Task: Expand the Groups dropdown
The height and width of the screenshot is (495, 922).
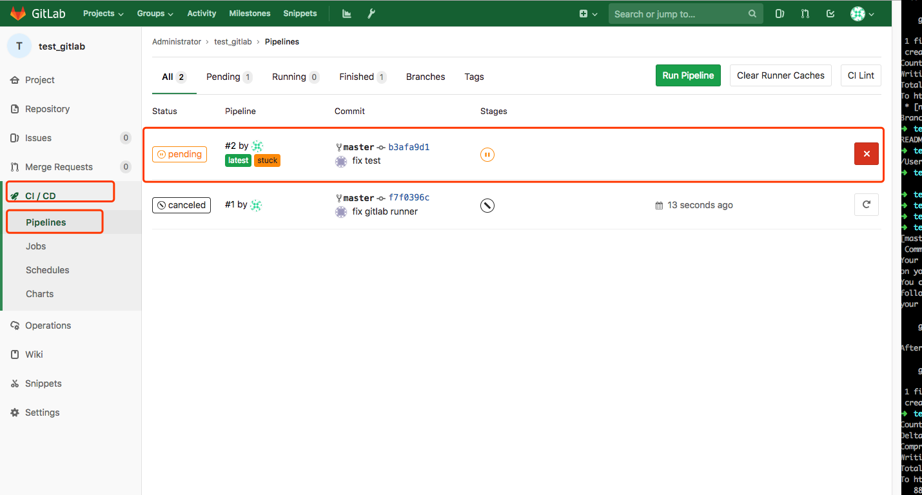Action: pos(155,14)
